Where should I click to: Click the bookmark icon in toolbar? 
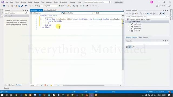coord(87,6)
